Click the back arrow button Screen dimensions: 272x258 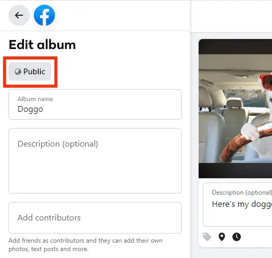(19, 15)
